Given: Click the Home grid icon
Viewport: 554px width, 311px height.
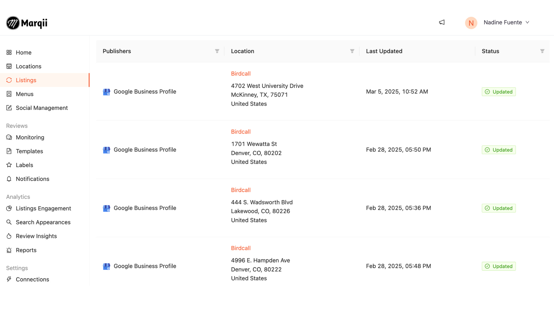Looking at the screenshot, I should point(9,53).
